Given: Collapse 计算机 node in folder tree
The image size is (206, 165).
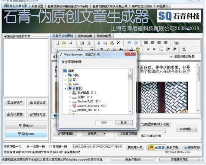Looking at the screenshot, I should pyautogui.click(x=65, y=88).
